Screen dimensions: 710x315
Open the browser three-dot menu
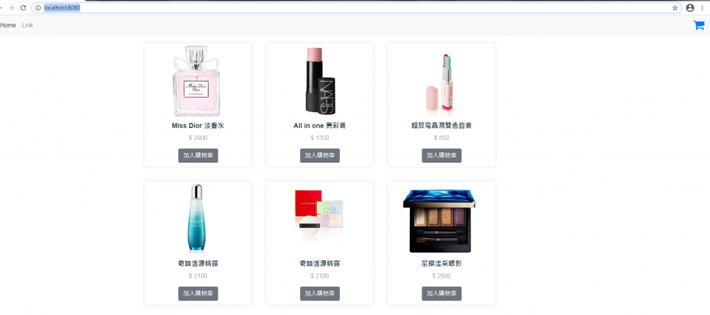click(x=702, y=8)
